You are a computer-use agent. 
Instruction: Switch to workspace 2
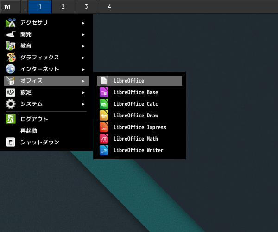63,7
